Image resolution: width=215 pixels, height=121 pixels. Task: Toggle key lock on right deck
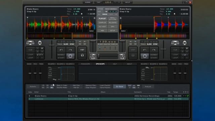(x=174, y=14)
